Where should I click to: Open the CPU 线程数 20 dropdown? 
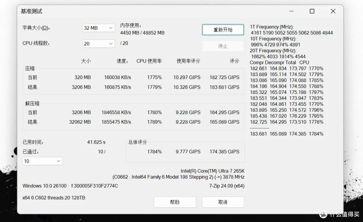pyautogui.click(x=98, y=44)
